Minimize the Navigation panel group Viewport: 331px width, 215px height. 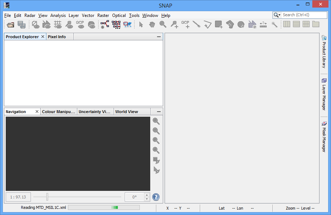(x=159, y=112)
